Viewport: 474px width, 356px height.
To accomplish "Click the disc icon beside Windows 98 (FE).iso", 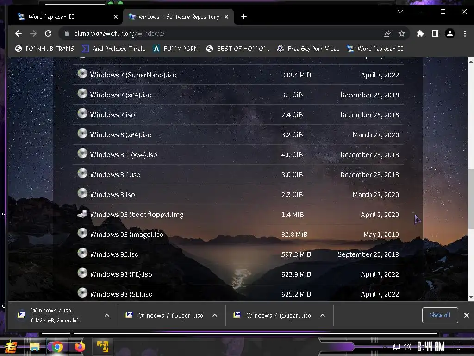I will [x=82, y=273].
